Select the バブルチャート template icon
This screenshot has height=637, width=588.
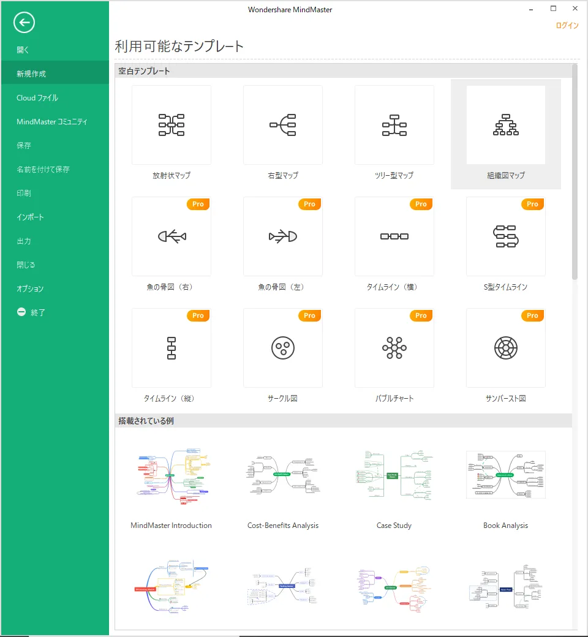pos(394,348)
